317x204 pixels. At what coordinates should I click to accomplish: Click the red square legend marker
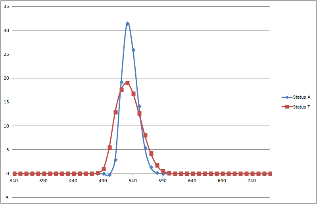[x=287, y=107]
